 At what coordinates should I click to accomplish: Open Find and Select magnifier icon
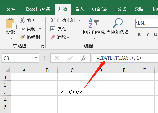tap(118, 23)
